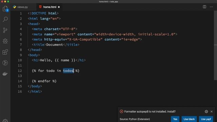Click the endfor tag on line 14
Viewport: 217px width, 122px height.
pyautogui.click(x=44, y=81)
